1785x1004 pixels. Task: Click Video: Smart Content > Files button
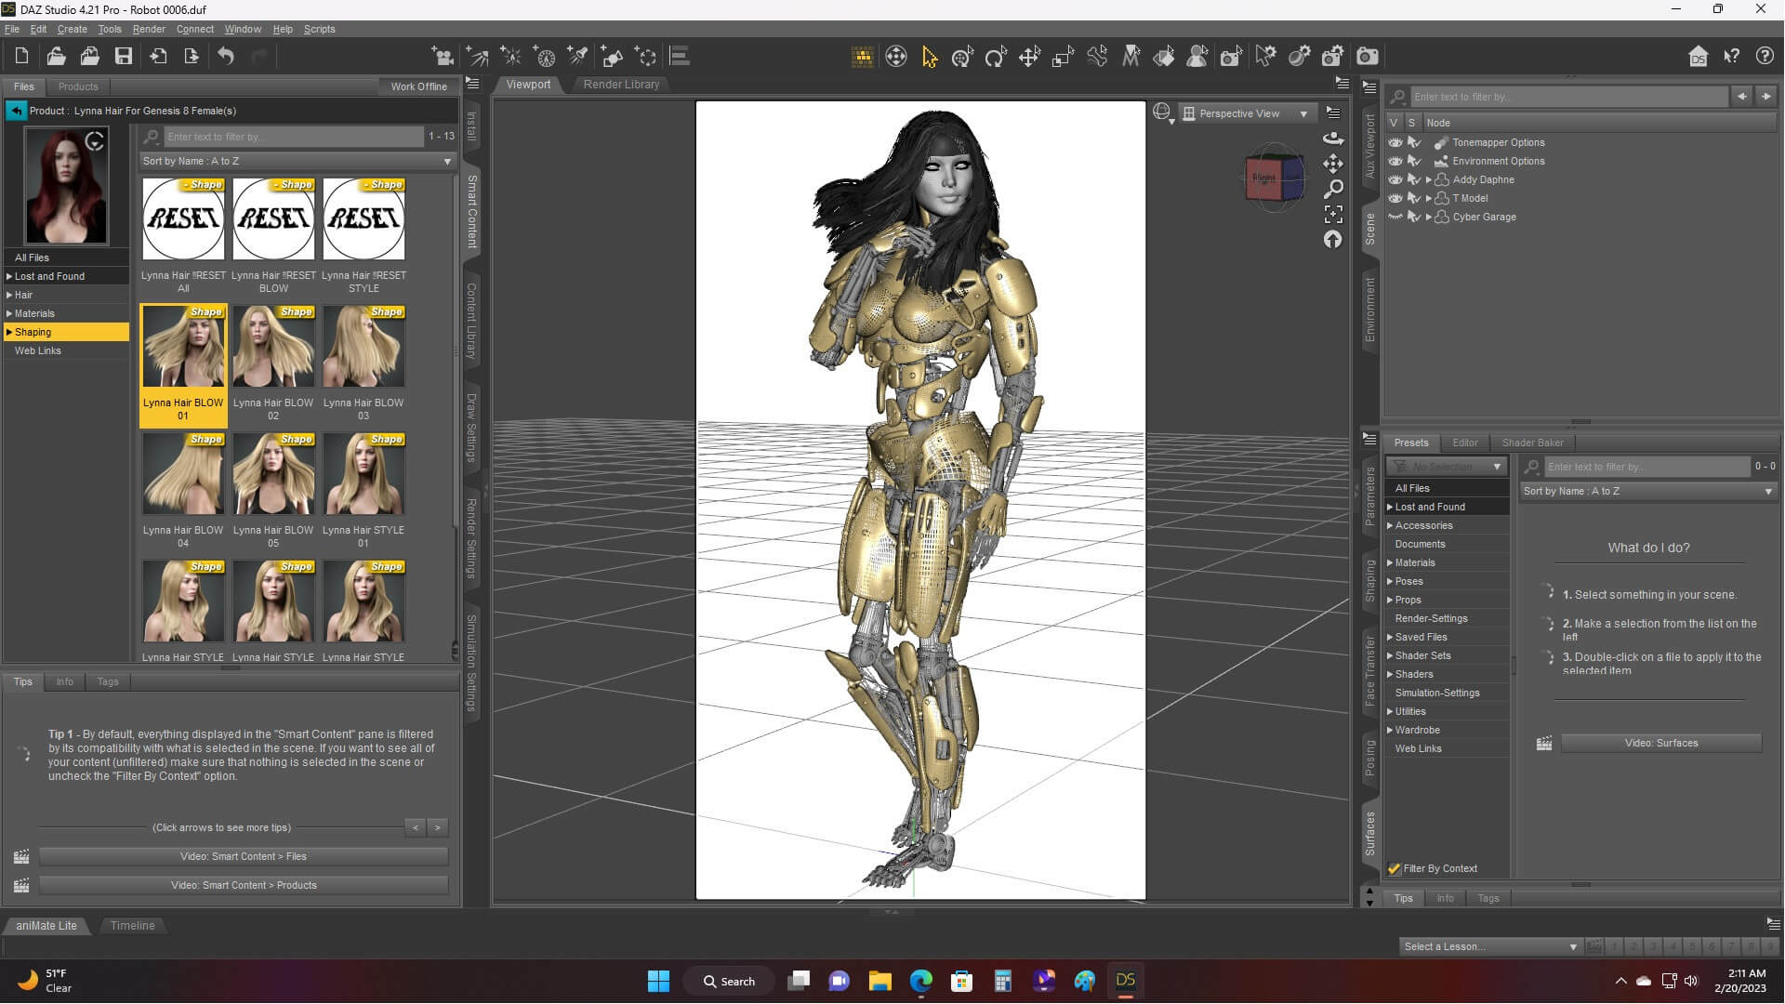244,857
